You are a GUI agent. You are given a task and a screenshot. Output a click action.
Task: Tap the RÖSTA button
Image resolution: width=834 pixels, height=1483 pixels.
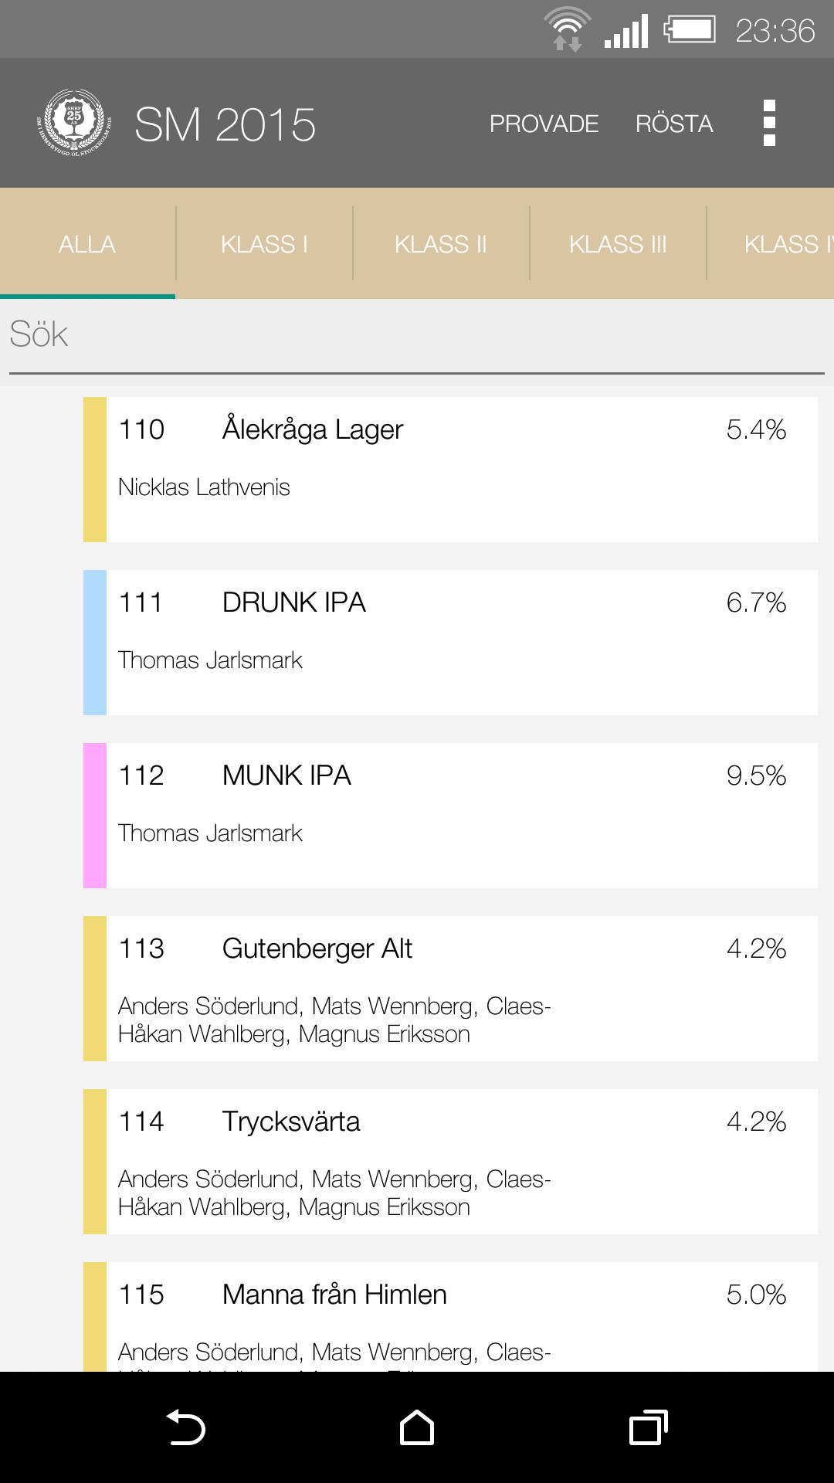click(673, 124)
